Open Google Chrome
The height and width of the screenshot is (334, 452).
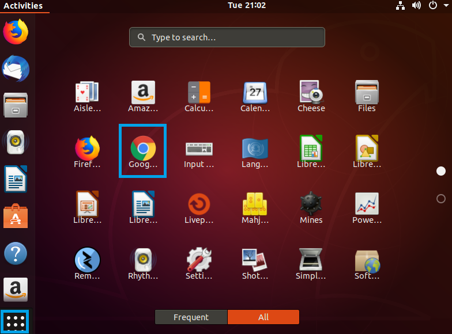(143, 151)
